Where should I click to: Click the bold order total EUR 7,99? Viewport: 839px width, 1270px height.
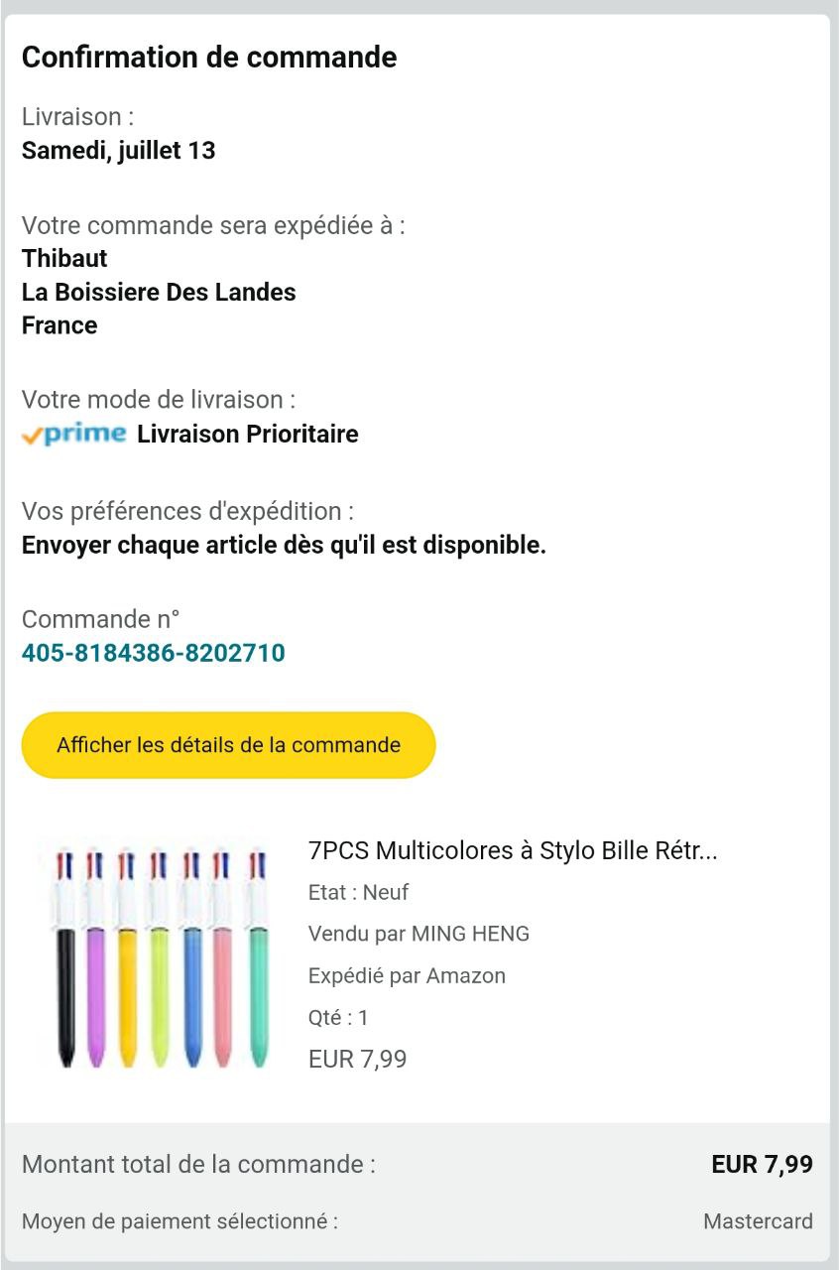[762, 1164]
